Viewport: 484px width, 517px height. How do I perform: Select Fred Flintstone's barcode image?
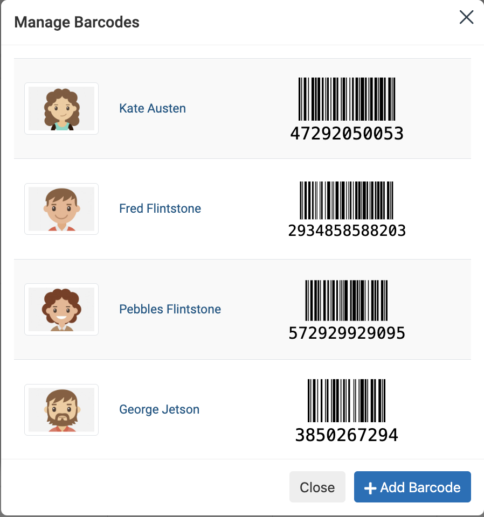347,200
